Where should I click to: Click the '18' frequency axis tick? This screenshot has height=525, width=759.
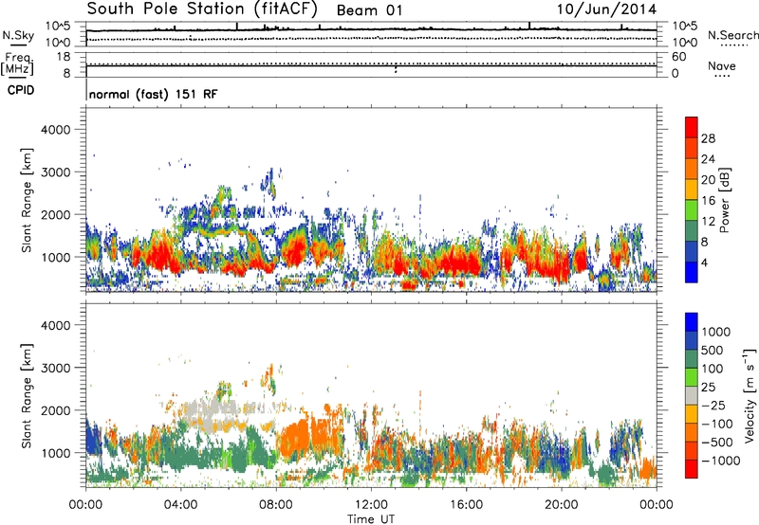(x=64, y=57)
